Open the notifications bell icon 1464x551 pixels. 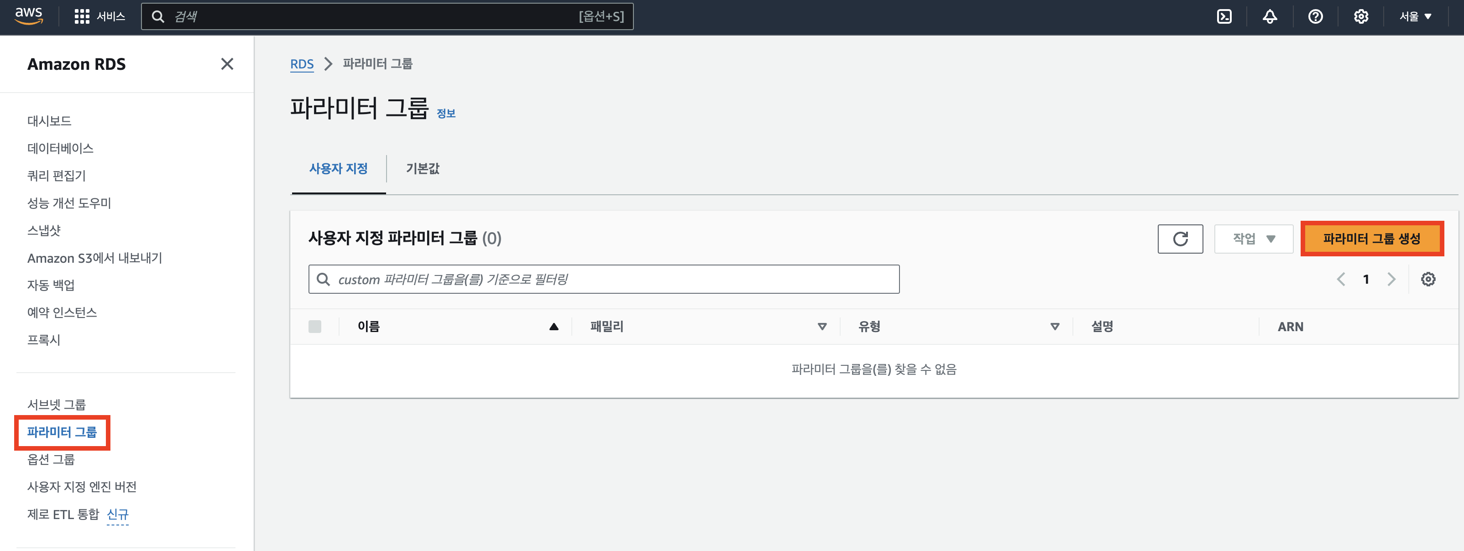pyautogui.click(x=1270, y=16)
